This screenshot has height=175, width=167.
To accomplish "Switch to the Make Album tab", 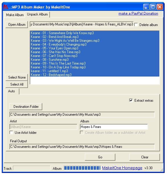I will point(15,15).
